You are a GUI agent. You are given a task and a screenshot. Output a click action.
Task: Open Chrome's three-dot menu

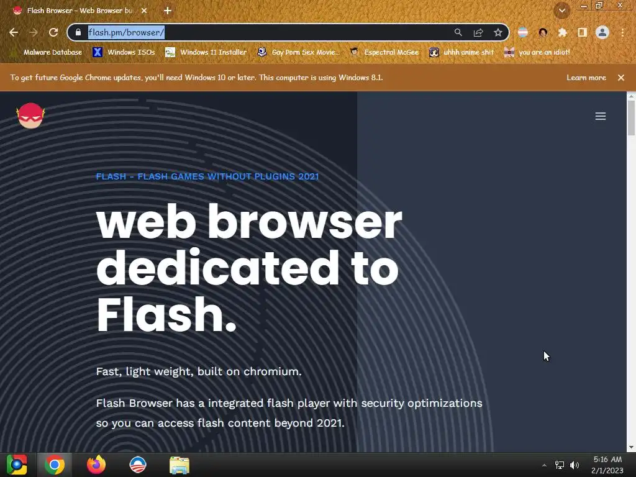coord(622,32)
